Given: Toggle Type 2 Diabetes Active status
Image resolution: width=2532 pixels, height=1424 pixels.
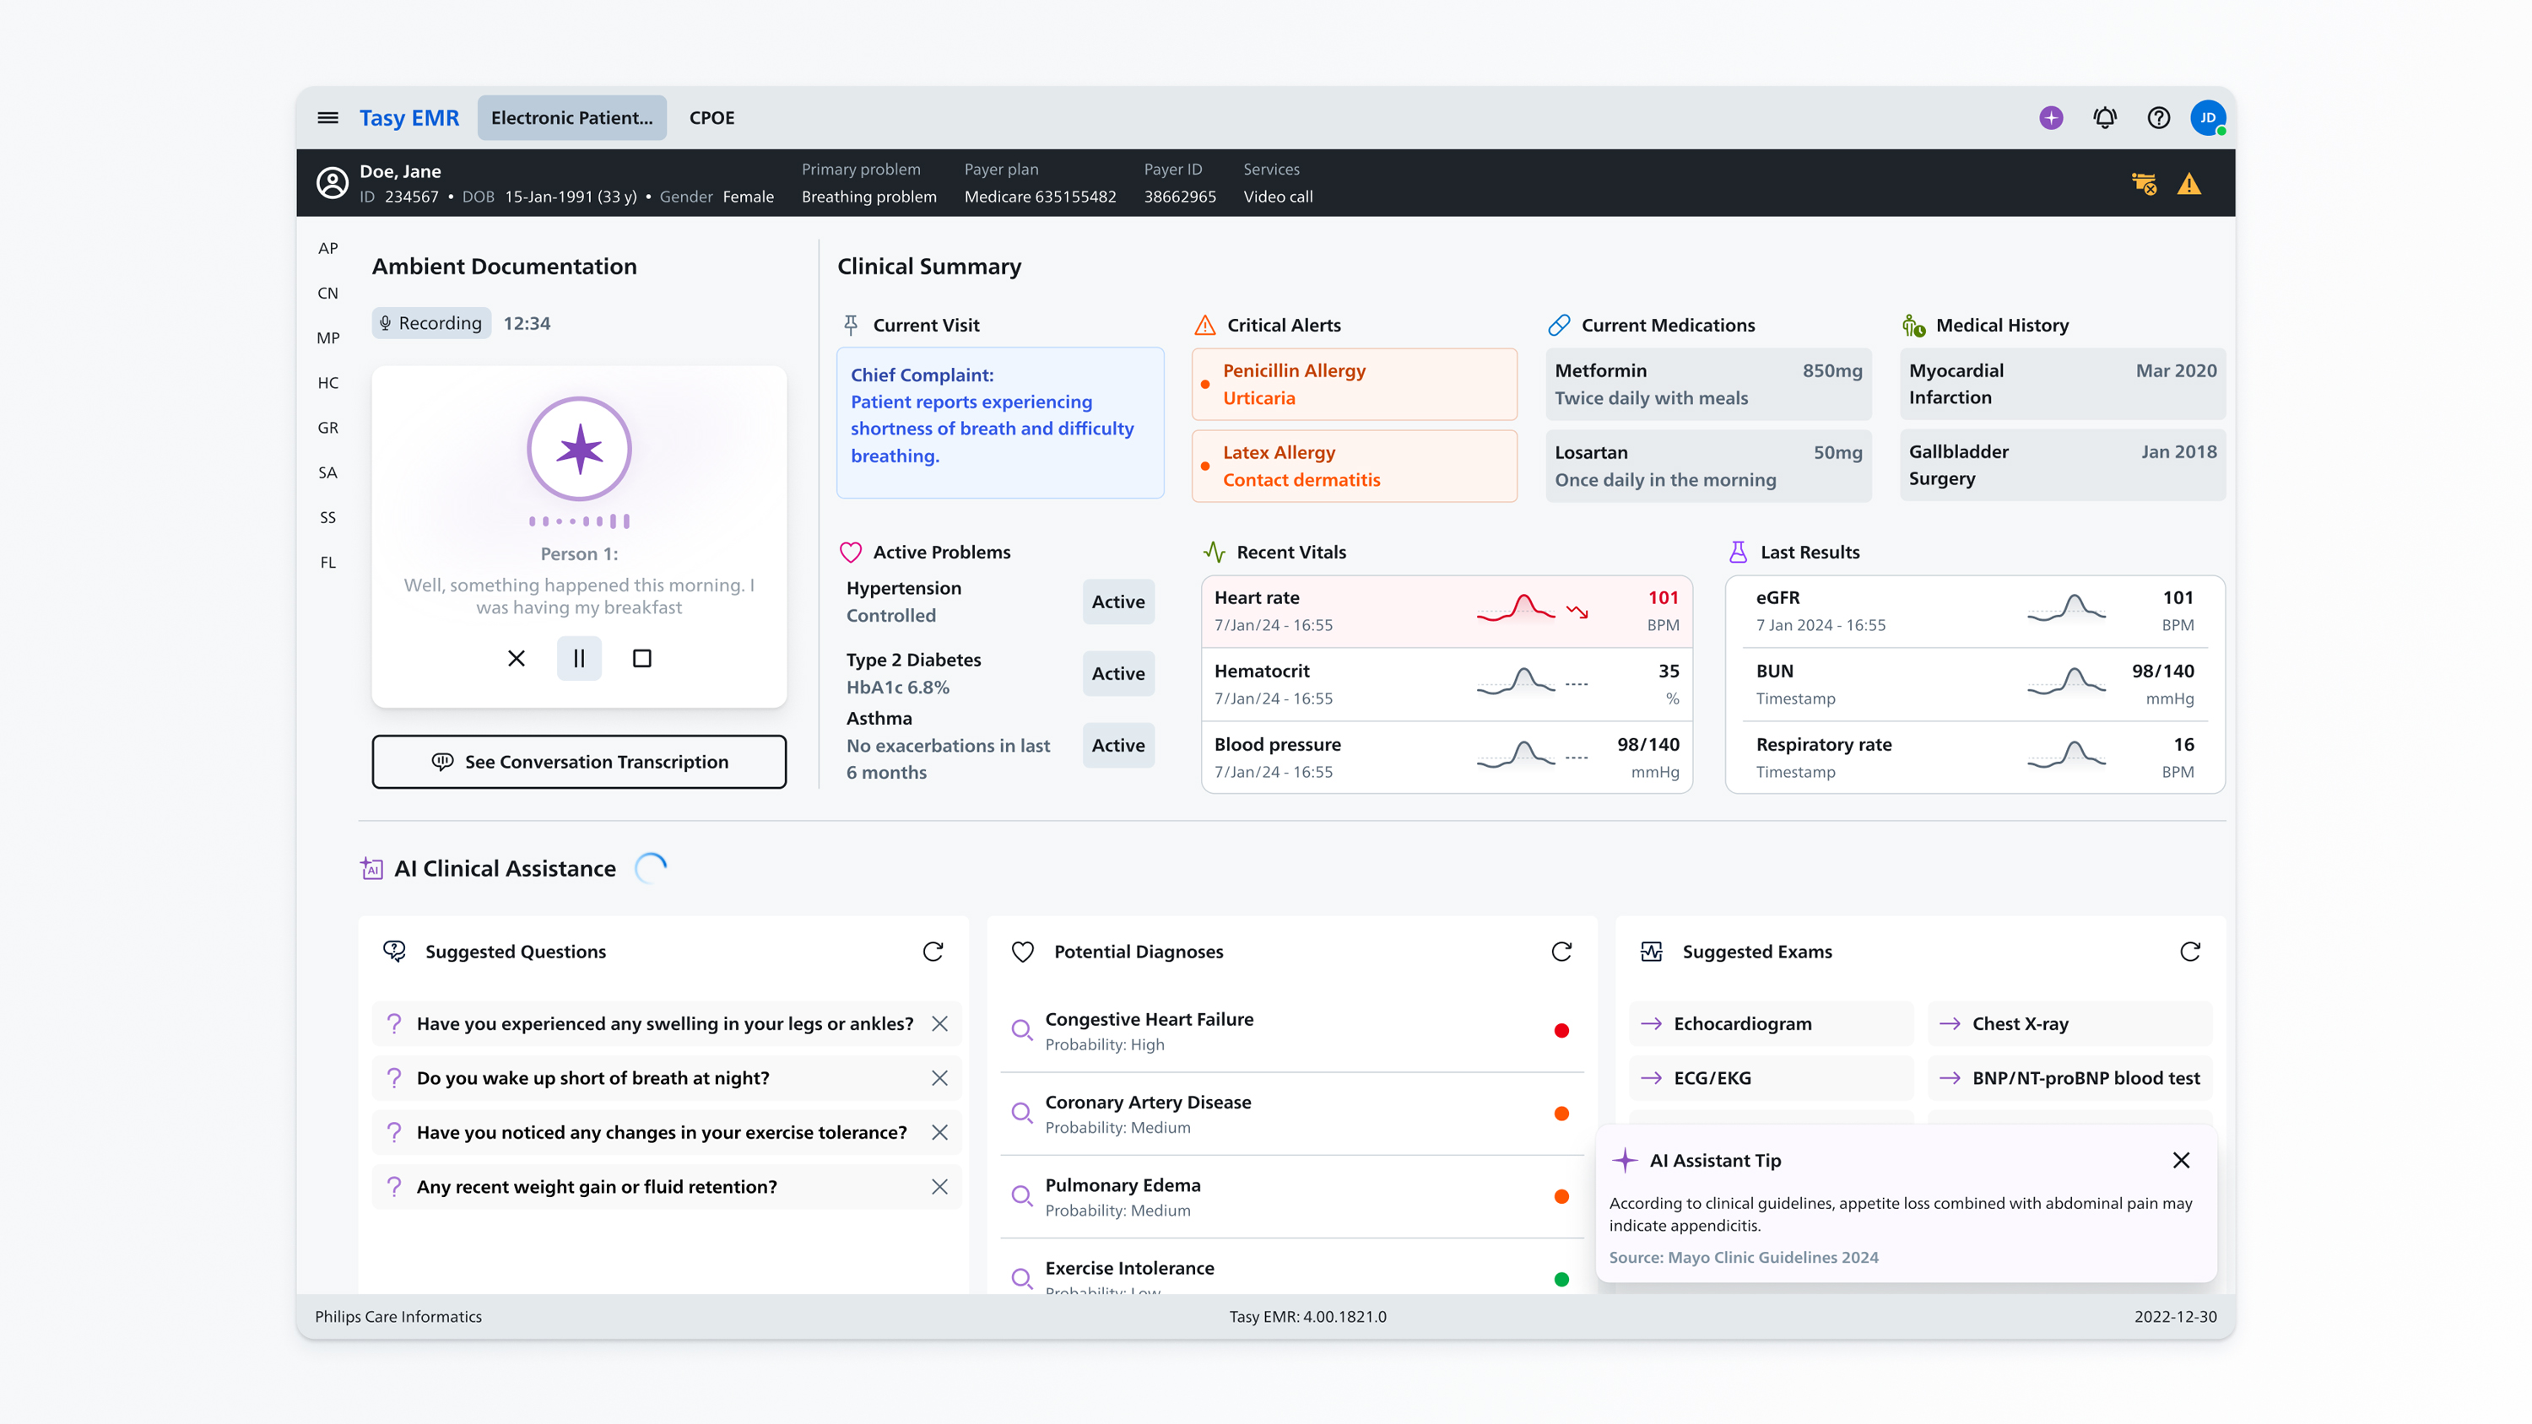Looking at the screenshot, I should (1117, 673).
